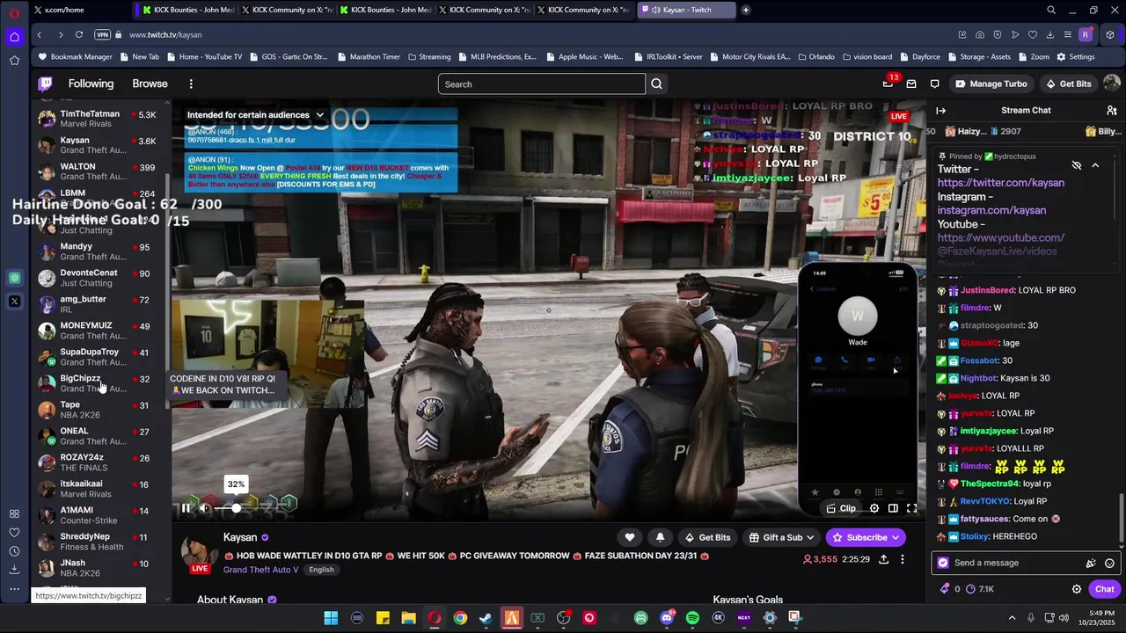The height and width of the screenshot is (633, 1126).
Task: Expand the Subscribe dropdown
Action: click(866, 537)
